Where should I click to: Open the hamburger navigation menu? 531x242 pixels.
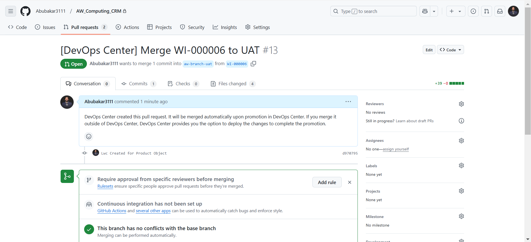coord(11,11)
